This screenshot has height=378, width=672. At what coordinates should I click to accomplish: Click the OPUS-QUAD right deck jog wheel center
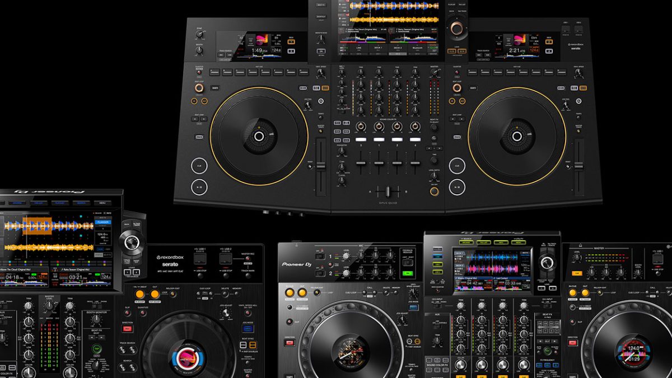click(x=517, y=136)
